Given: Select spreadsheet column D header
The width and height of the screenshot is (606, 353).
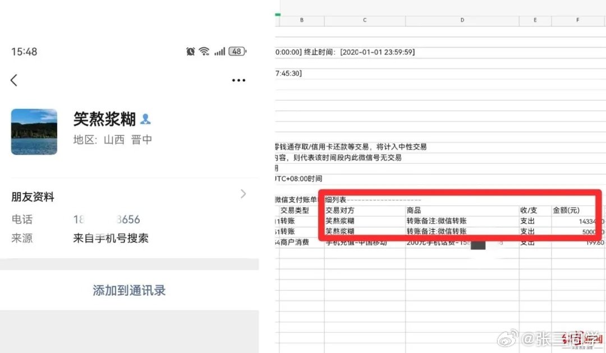Looking at the screenshot, I should tap(462, 21).
